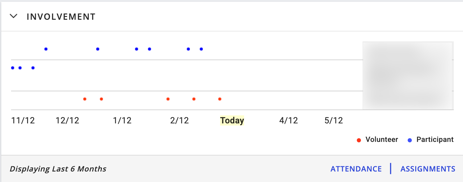Click the 2/12 date axis label
Image resolution: width=463 pixels, height=182 pixels.
tap(179, 120)
